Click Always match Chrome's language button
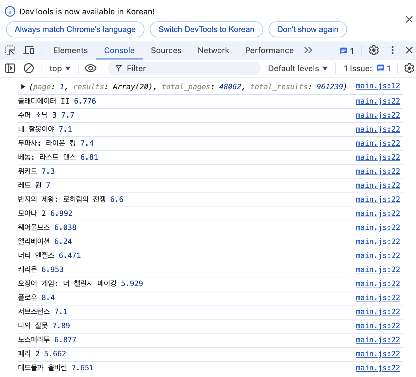This screenshot has height=377, width=416. pyautogui.click(x=75, y=29)
